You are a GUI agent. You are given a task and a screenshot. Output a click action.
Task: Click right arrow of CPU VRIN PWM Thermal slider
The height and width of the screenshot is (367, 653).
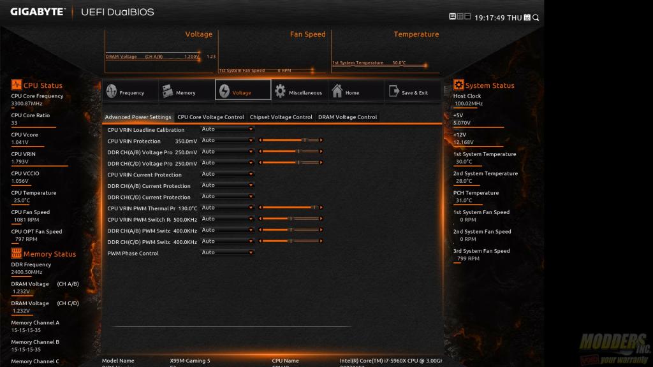tap(321, 208)
